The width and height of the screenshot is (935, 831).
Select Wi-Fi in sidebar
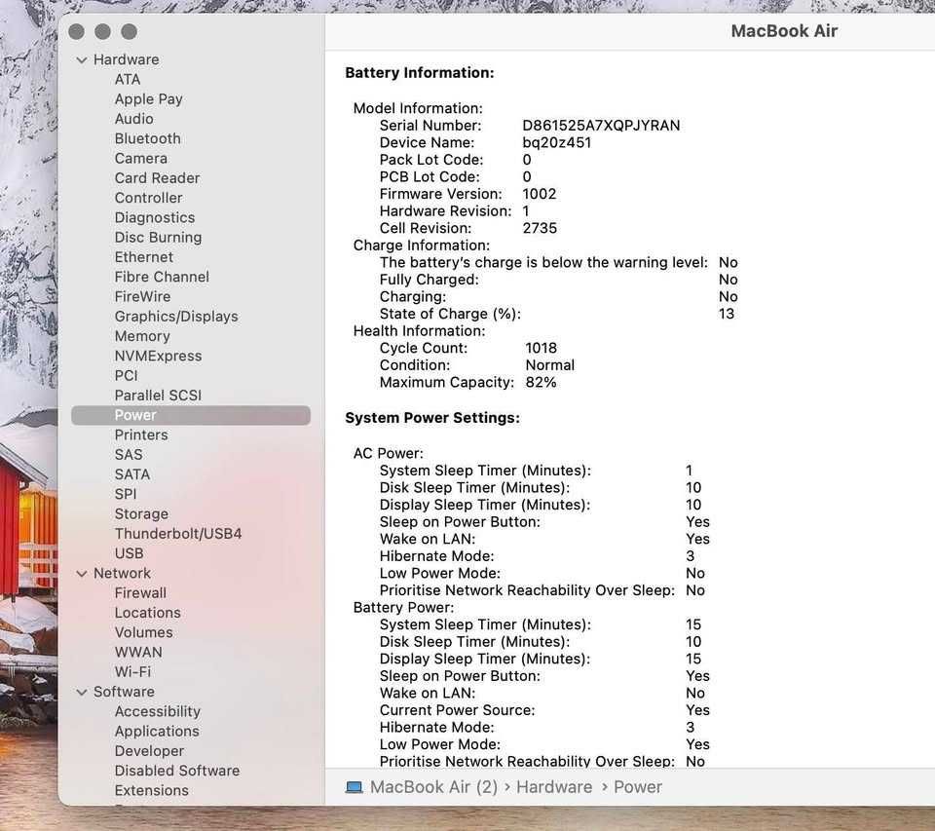pyautogui.click(x=132, y=672)
